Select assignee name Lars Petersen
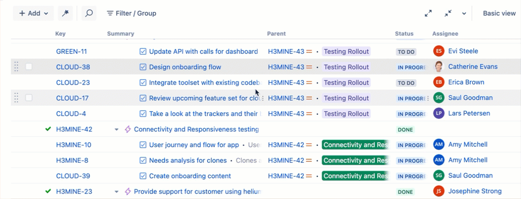The image size is (521, 199). (x=469, y=113)
